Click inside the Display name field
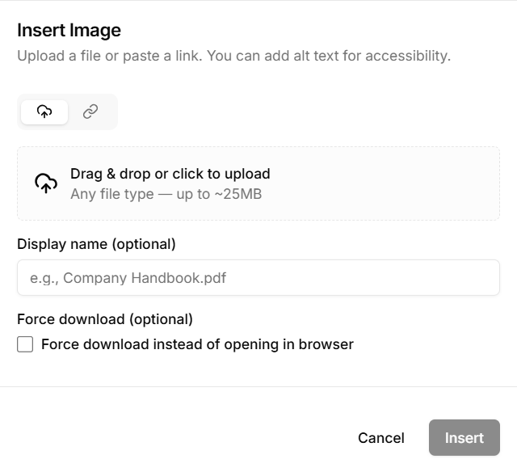This screenshot has width=517, height=472. click(258, 277)
